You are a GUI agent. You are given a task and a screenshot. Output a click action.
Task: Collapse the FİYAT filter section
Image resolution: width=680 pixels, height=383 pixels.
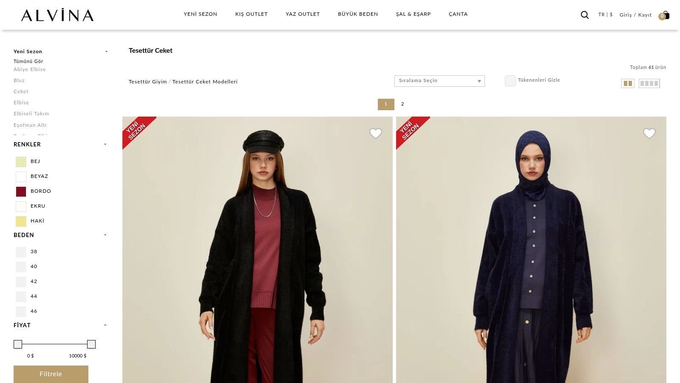(x=105, y=325)
